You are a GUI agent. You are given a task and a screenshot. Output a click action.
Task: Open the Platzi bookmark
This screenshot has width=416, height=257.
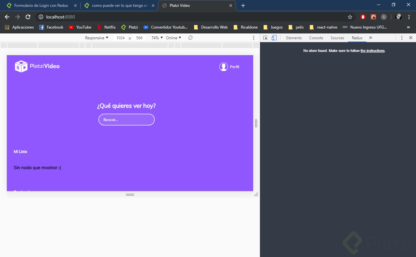click(129, 27)
